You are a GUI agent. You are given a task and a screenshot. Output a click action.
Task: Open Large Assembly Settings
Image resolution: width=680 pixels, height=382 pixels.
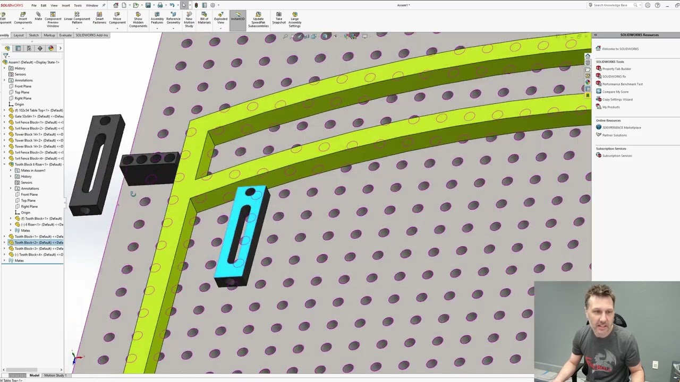click(295, 20)
